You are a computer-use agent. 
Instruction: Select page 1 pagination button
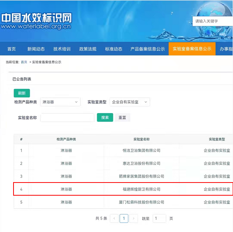(x=124, y=219)
